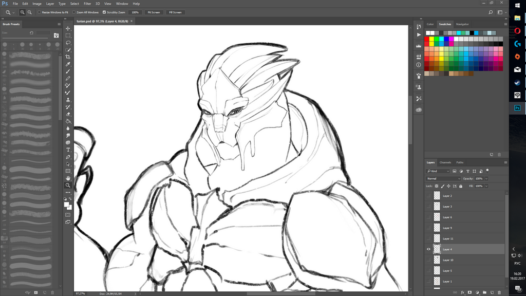526x296 pixels.
Task: Open the Opacity slider dropdown arrow
Action: click(486, 178)
